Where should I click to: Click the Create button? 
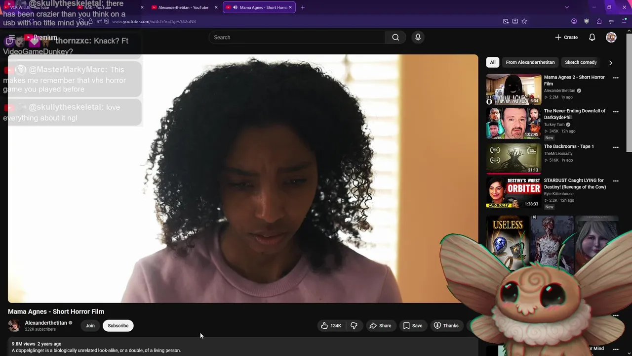coord(566,37)
